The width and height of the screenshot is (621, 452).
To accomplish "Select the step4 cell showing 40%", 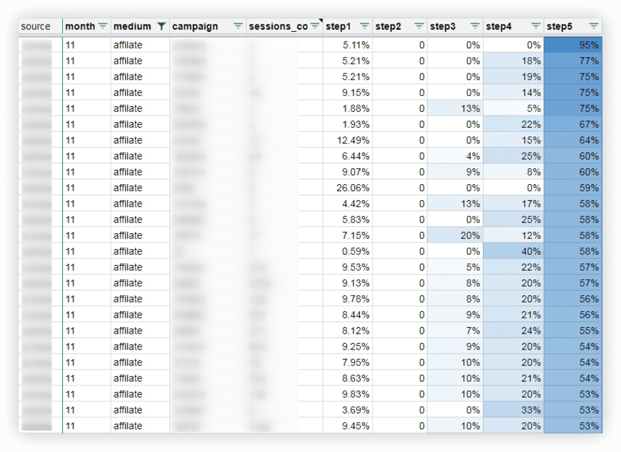I will pos(513,251).
